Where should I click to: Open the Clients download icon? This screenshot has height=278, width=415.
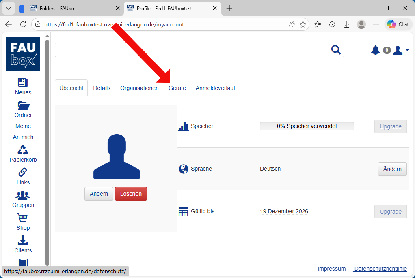point(23,241)
